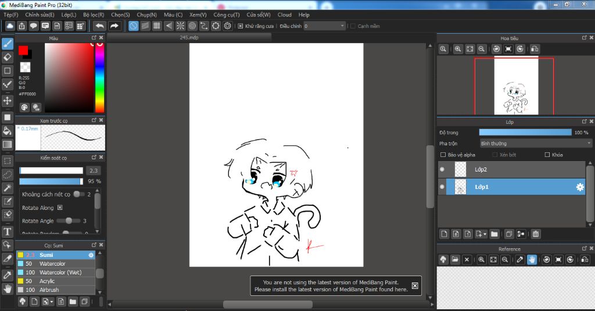This screenshot has width=595, height=311.
Task: Click the Redo arrow in toolbar
Action: point(114,26)
